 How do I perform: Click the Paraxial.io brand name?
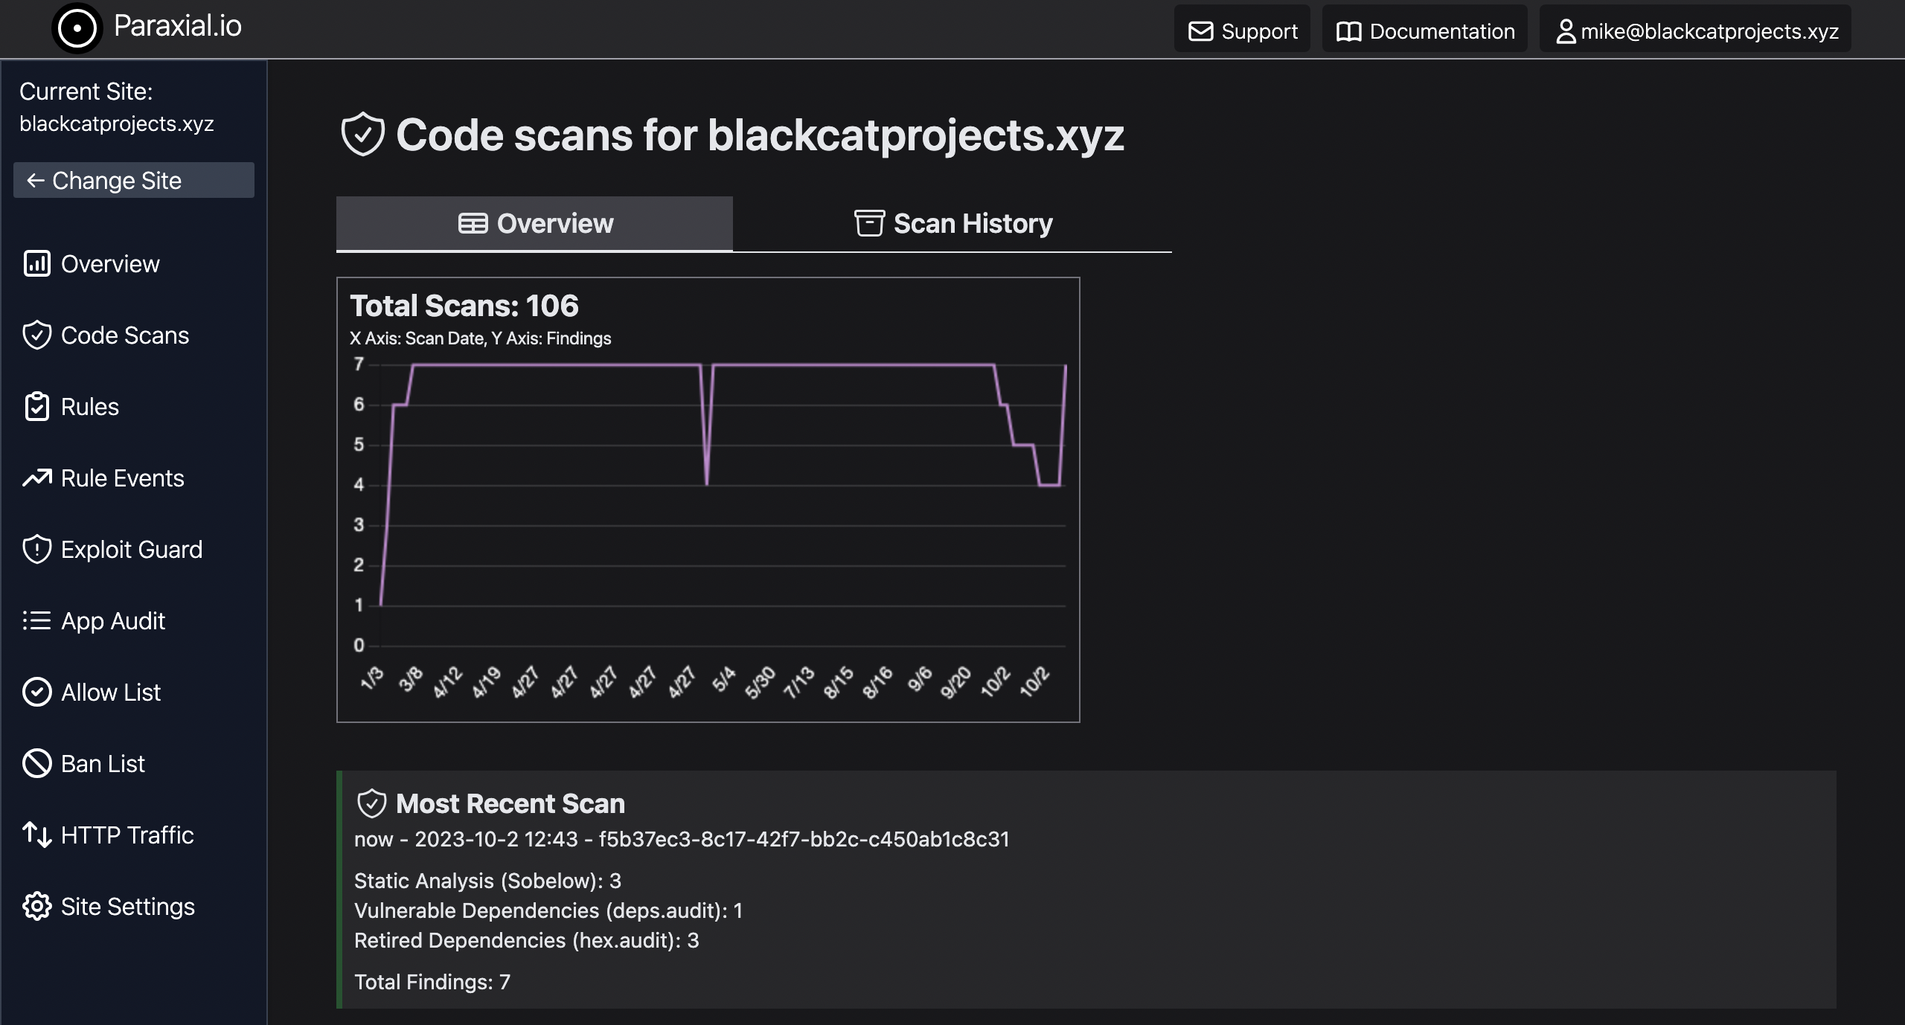click(x=178, y=26)
